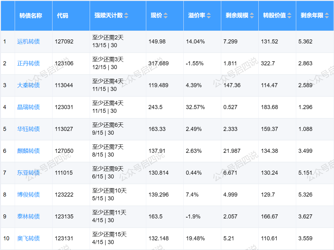334x250 pixels.
Task: Open 华钰转债 details link
Action: pyautogui.click(x=28, y=129)
